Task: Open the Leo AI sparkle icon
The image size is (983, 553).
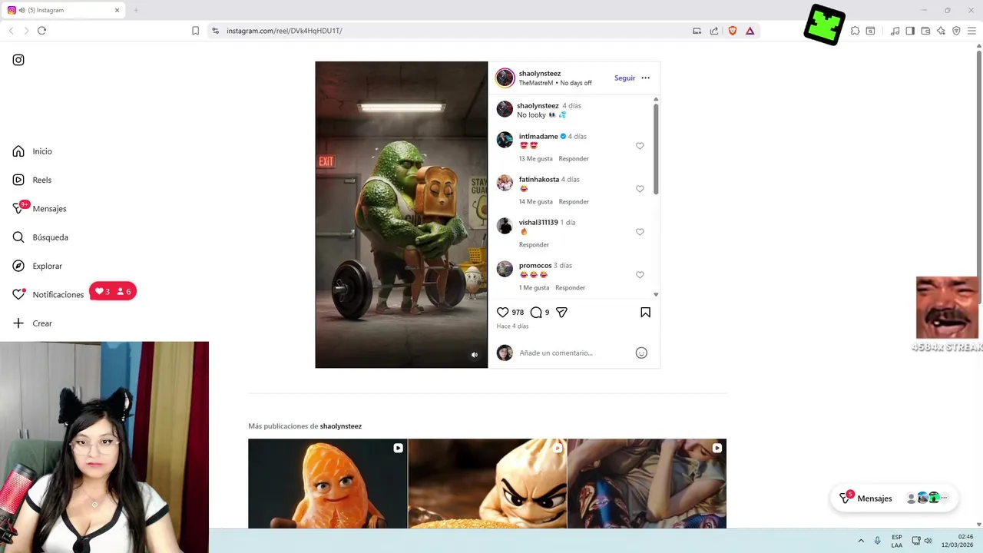Action: tap(941, 31)
